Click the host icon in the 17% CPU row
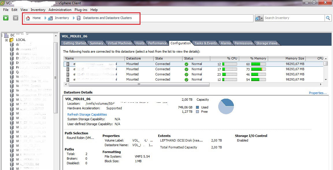The height and width of the screenshot is (170, 333). pyautogui.click(x=68, y=69)
